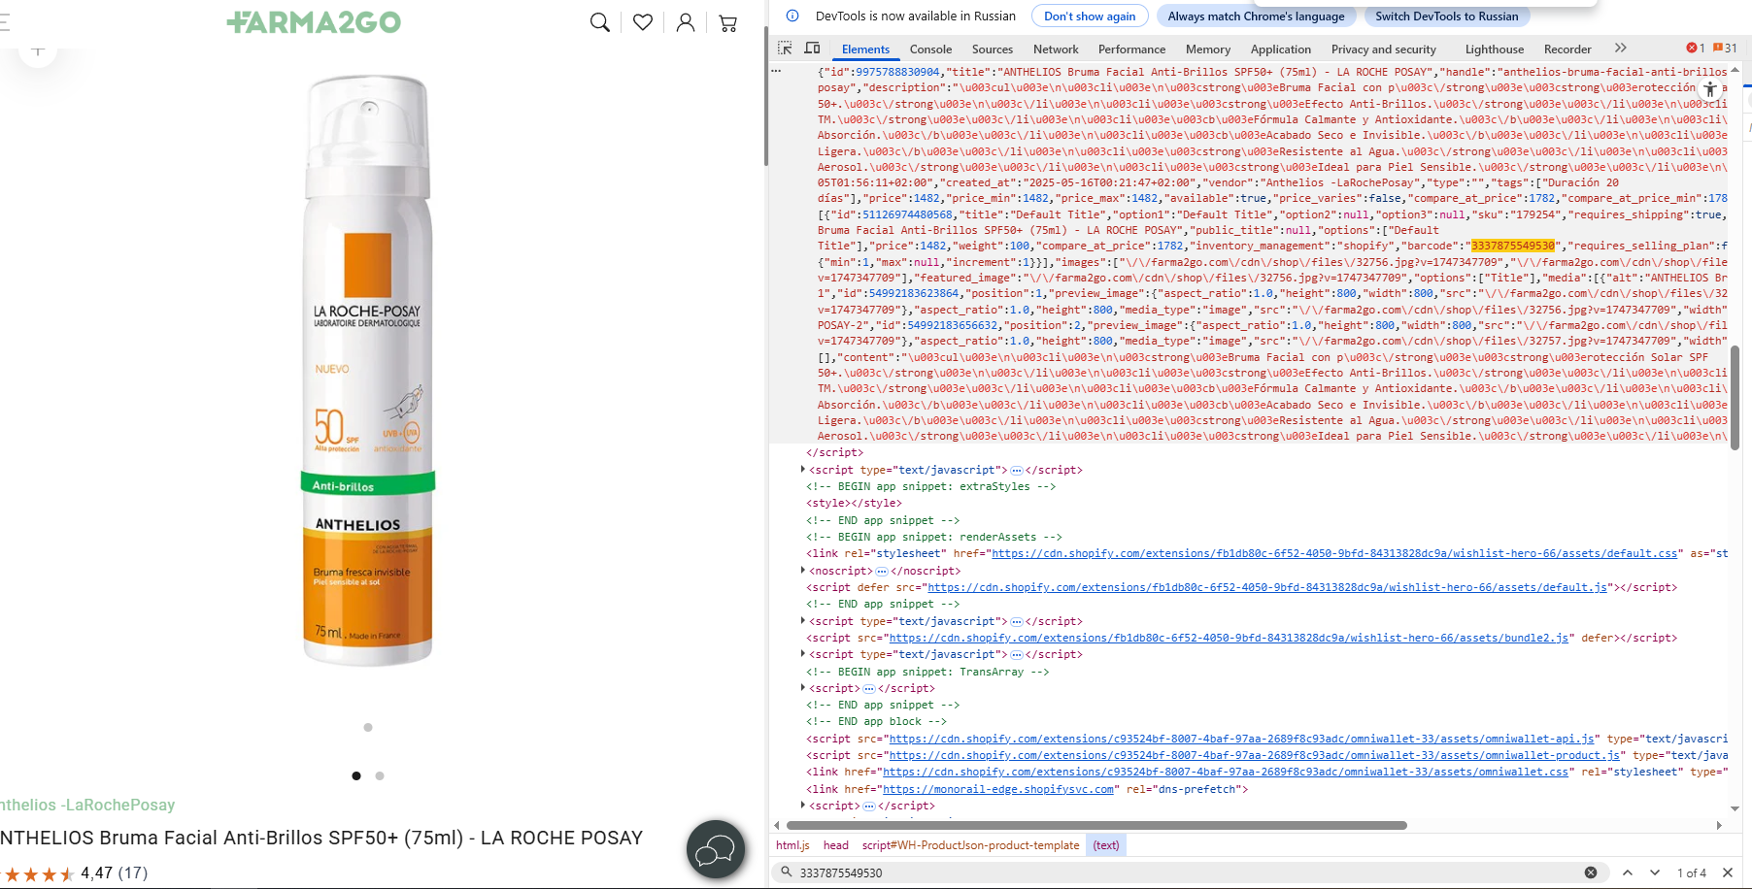Screen dimensions: 1752x889
Task: Go to next search match
Action: pos(1655,873)
